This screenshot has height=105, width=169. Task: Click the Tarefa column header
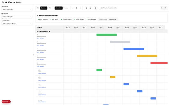(x=49, y=27)
